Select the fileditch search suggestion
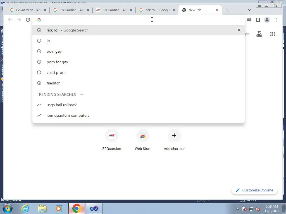Viewport: 286px width, 214px height. 139,83
